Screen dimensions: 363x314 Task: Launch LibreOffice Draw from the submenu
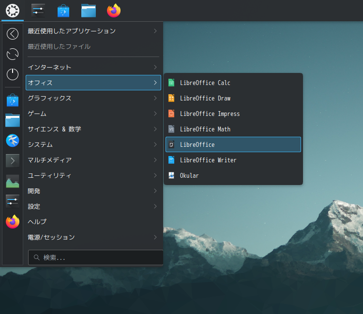click(233, 98)
